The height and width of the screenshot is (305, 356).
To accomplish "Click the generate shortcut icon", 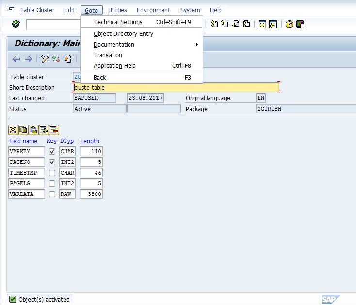I will [273, 24].
